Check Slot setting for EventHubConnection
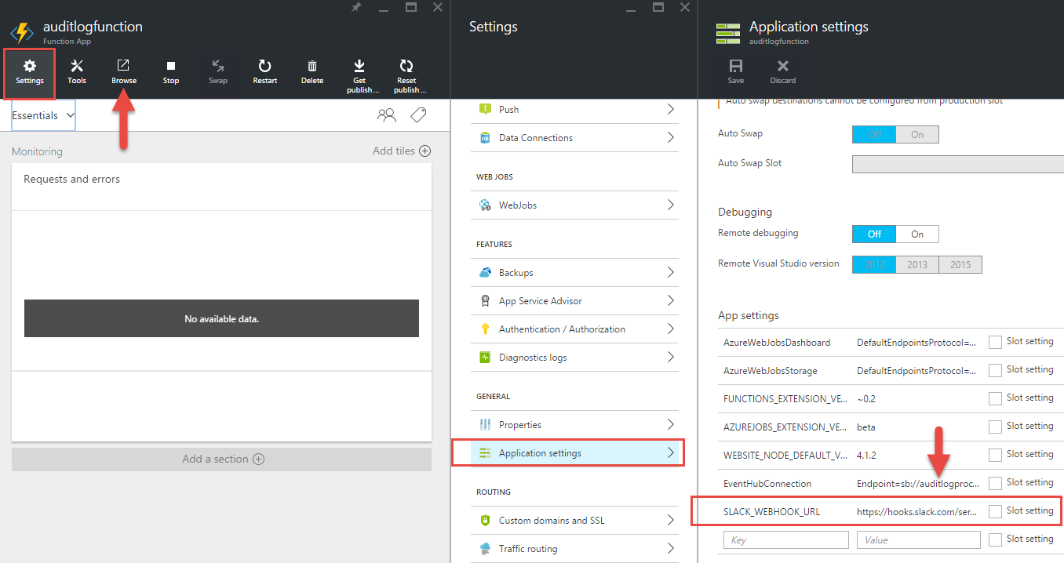 coord(995,483)
